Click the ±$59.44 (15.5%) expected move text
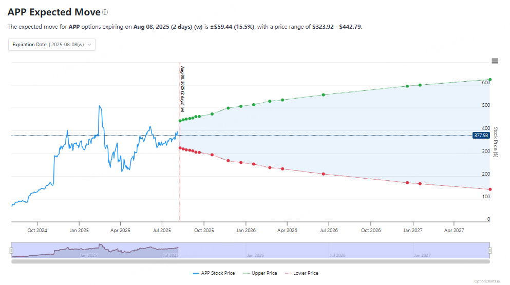Image resolution: width=510 pixels, height=285 pixels. (232, 27)
